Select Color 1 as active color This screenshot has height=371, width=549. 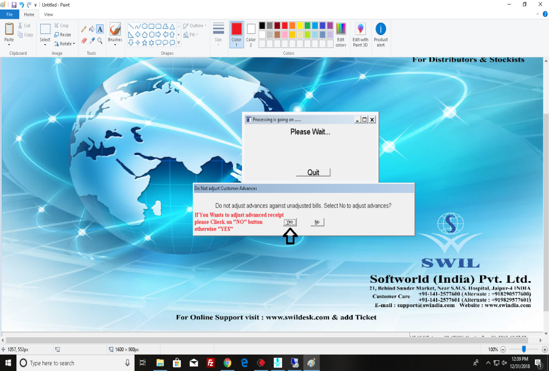click(x=236, y=33)
